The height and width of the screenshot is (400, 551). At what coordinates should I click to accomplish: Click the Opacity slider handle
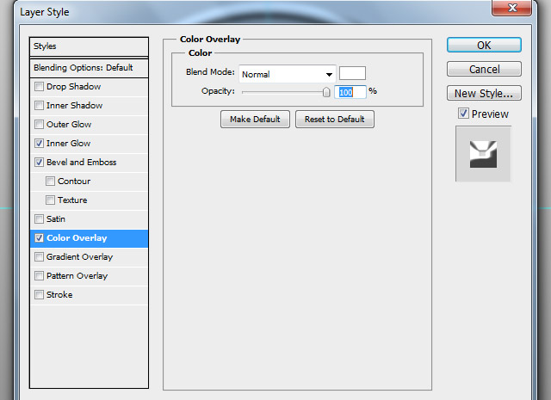click(x=326, y=92)
